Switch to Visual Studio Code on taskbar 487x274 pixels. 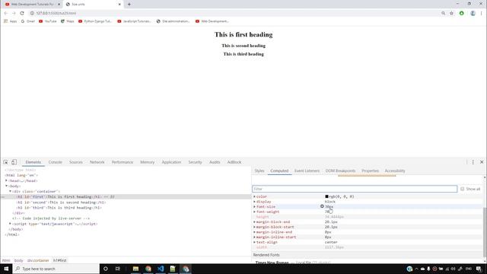click(161, 269)
